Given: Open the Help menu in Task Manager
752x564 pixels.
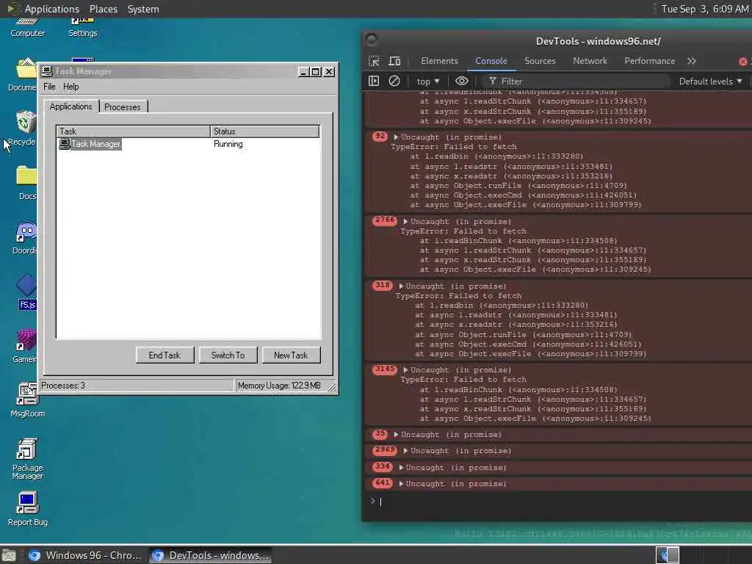Looking at the screenshot, I should [71, 87].
